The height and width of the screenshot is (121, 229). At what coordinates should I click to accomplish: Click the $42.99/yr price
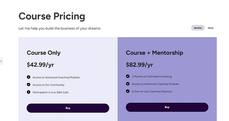[40, 65]
